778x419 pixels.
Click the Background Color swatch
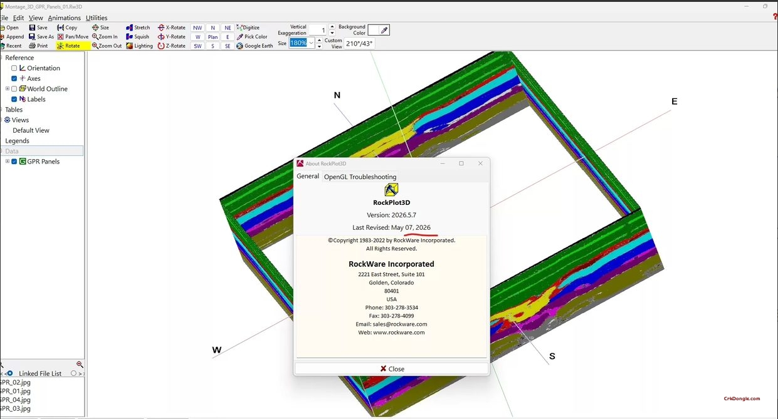(374, 30)
